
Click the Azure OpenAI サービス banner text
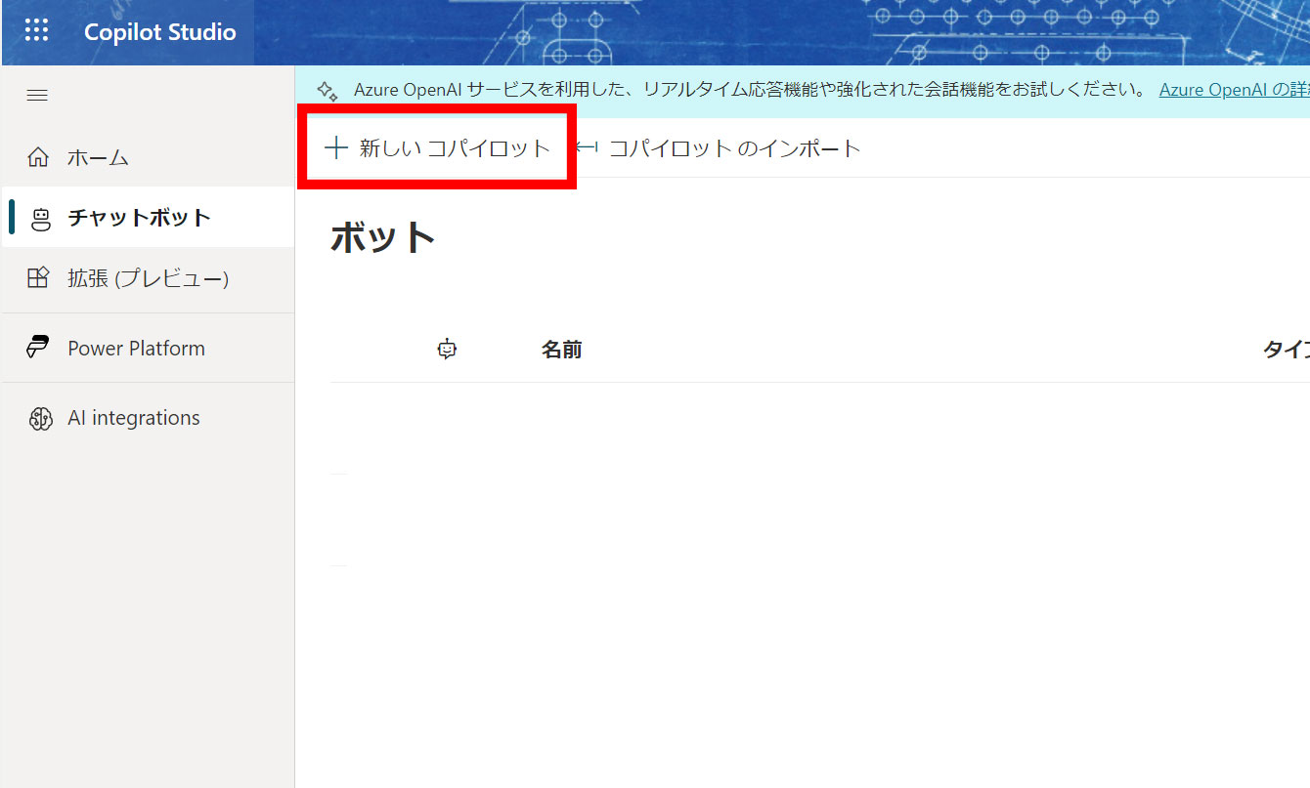[751, 91]
